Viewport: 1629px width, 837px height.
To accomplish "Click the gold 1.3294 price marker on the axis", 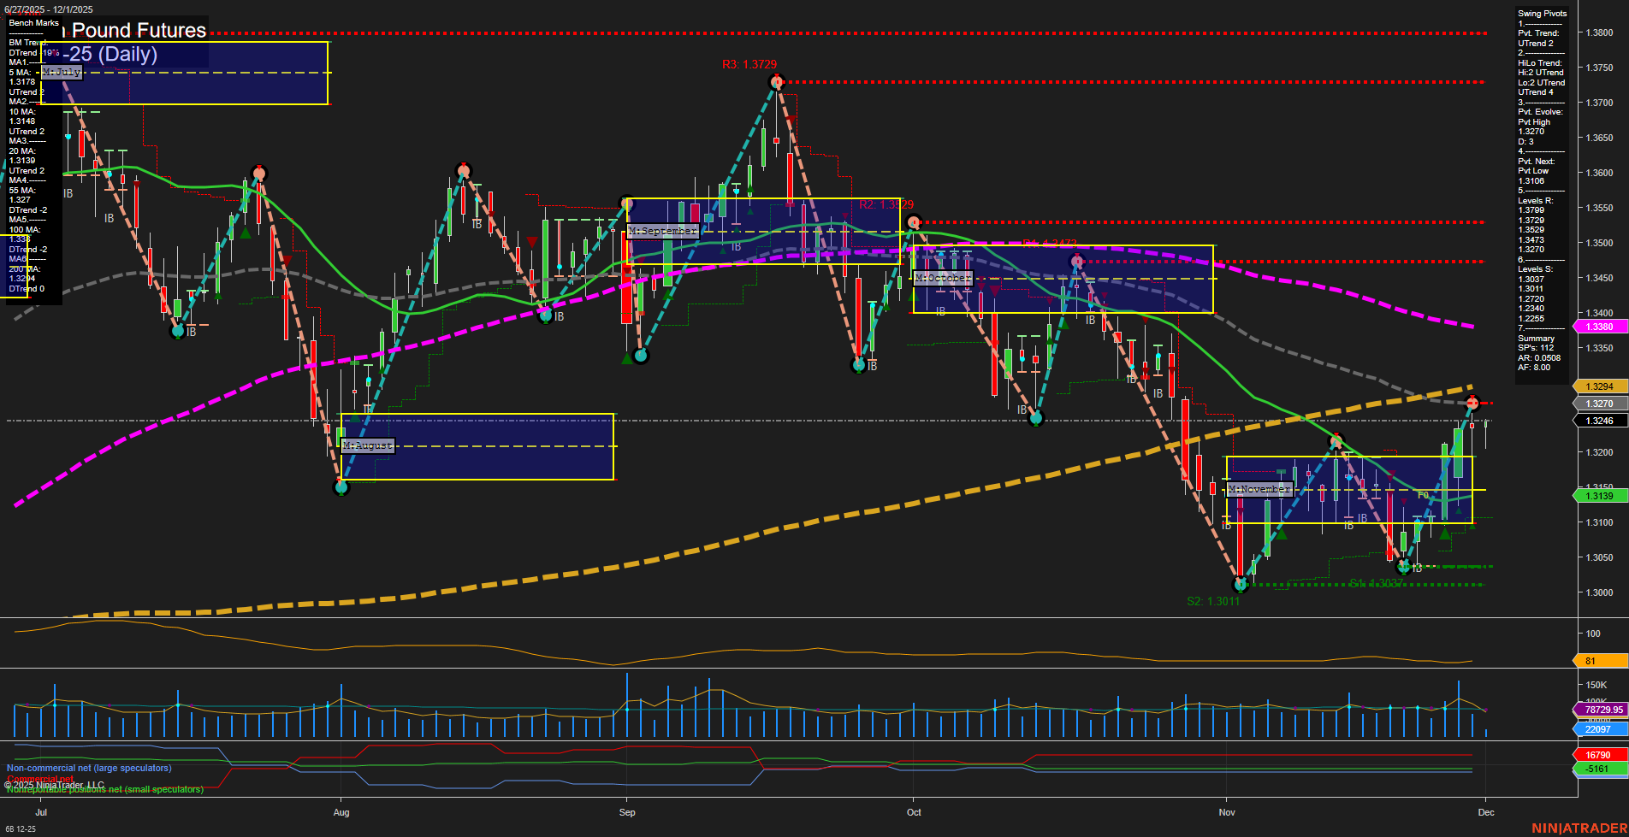I will coord(1600,386).
